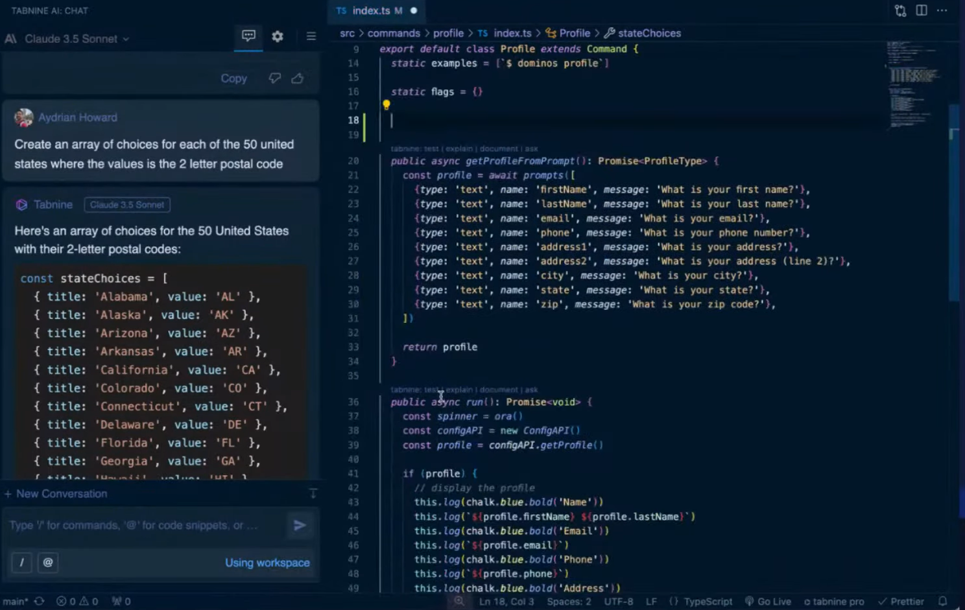Click the Using workspace link
This screenshot has width=965, height=610.
267,563
